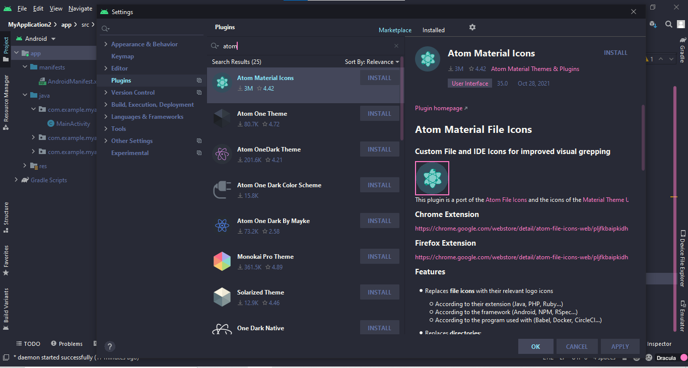This screenshot has width=688, height=368.
Task: Click the CANCEL button
Action: (x=577, y=346)
